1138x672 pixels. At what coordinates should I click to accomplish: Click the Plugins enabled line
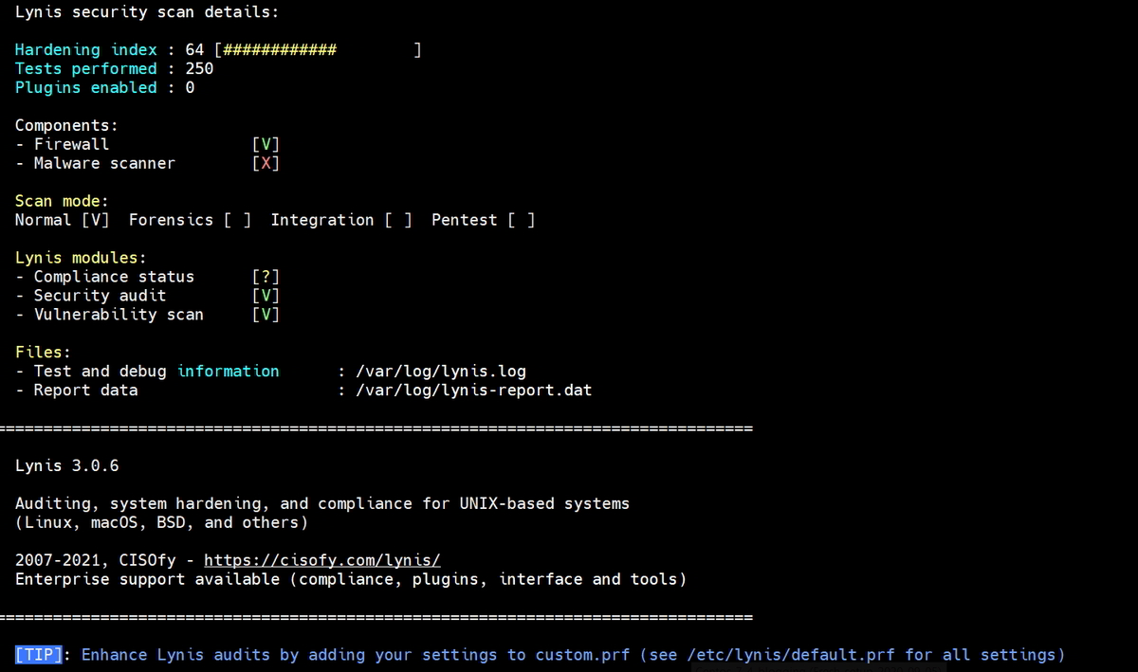[x=102, y=87]
